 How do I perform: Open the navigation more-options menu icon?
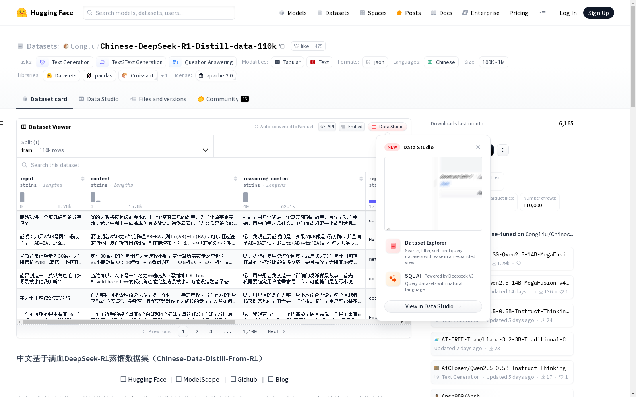[542, 13]
